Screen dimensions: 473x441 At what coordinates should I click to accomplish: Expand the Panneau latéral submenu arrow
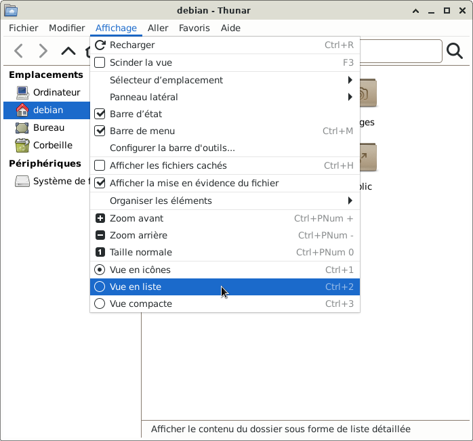coord(350,97)
